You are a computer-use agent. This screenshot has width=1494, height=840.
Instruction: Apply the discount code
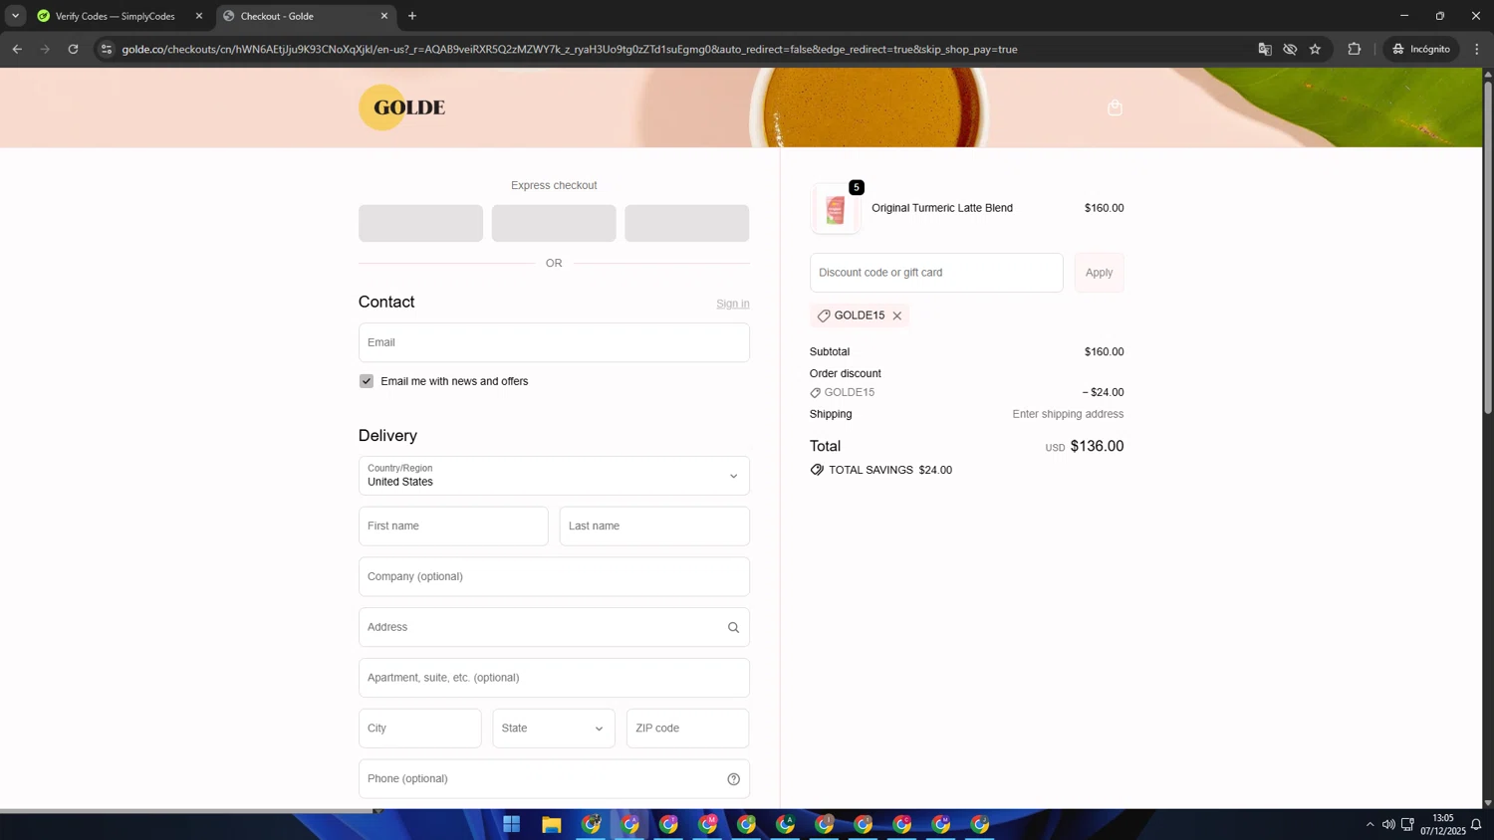pos(1100,273)
